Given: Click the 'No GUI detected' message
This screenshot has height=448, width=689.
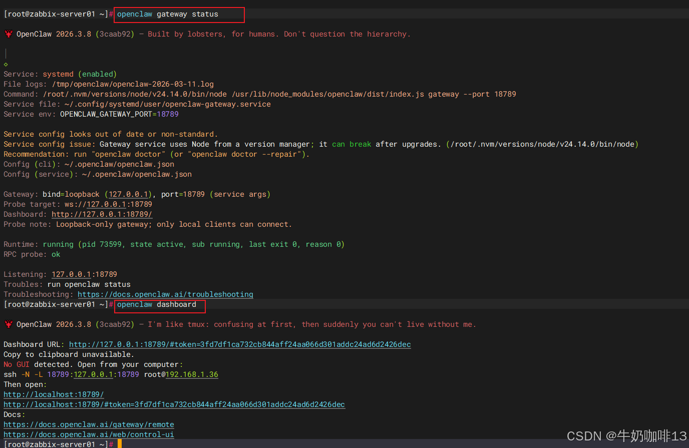Looking at the screenshot, I should point(93,364).
